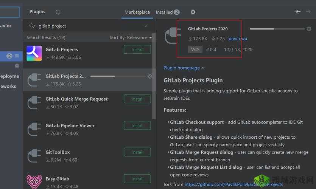Open plugin settings gear icon
Screen dimensions: 316x189
click(193, 12)
